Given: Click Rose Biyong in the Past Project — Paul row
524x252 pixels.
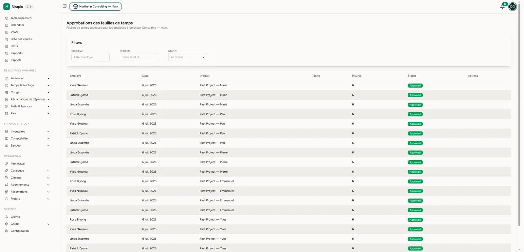Looking at the screenshot, I should tap(78, 114).
